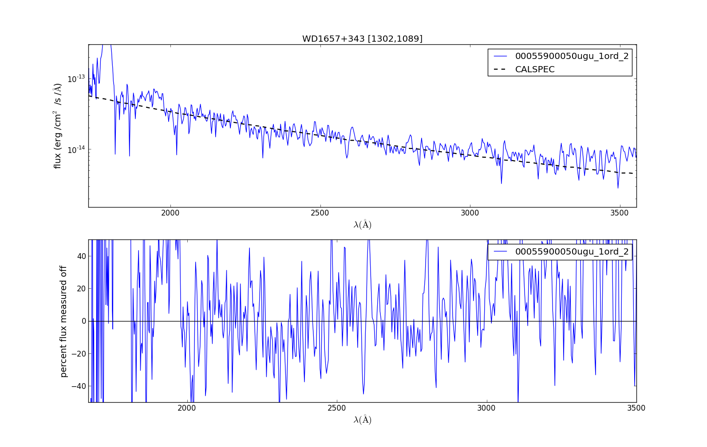
Task: Click the 2500 tick label on the bottom plot
Action: (x=336, y=408)
